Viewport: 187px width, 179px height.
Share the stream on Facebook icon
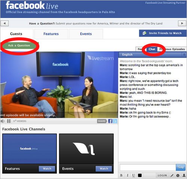[110, 121]
